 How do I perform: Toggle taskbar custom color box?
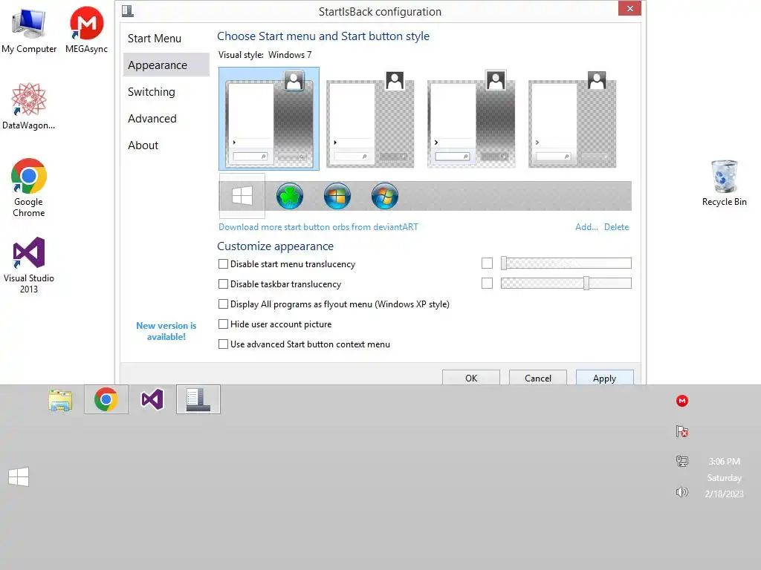click(x=487, y=283)
